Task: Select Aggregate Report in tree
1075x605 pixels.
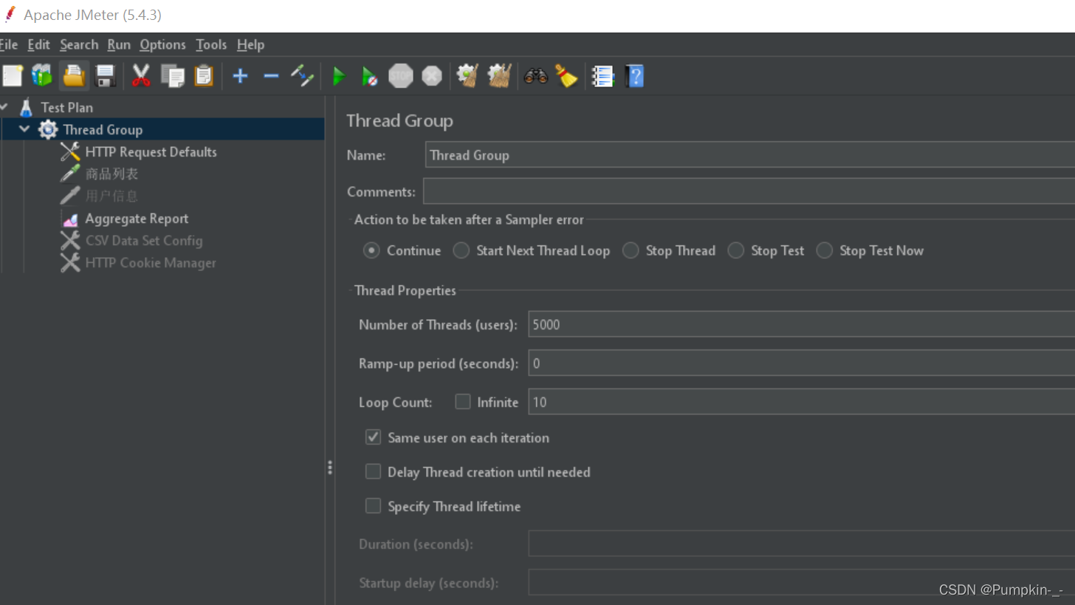Action: (137, 219)
